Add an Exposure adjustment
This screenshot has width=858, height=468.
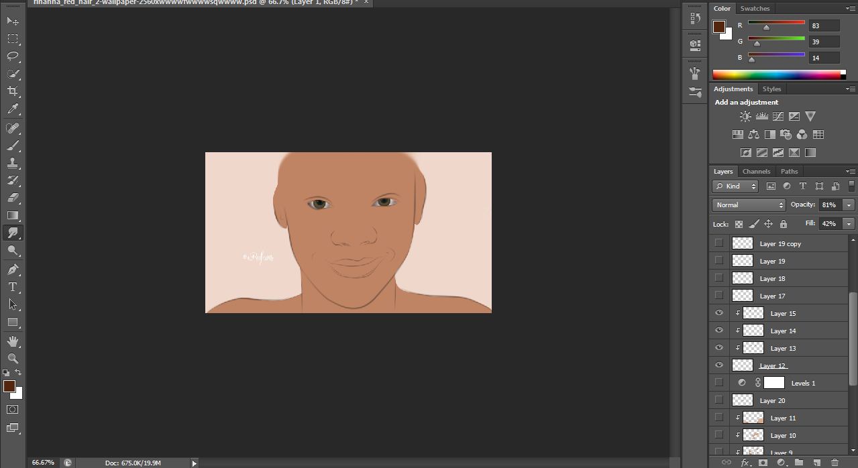coord(794,117)
